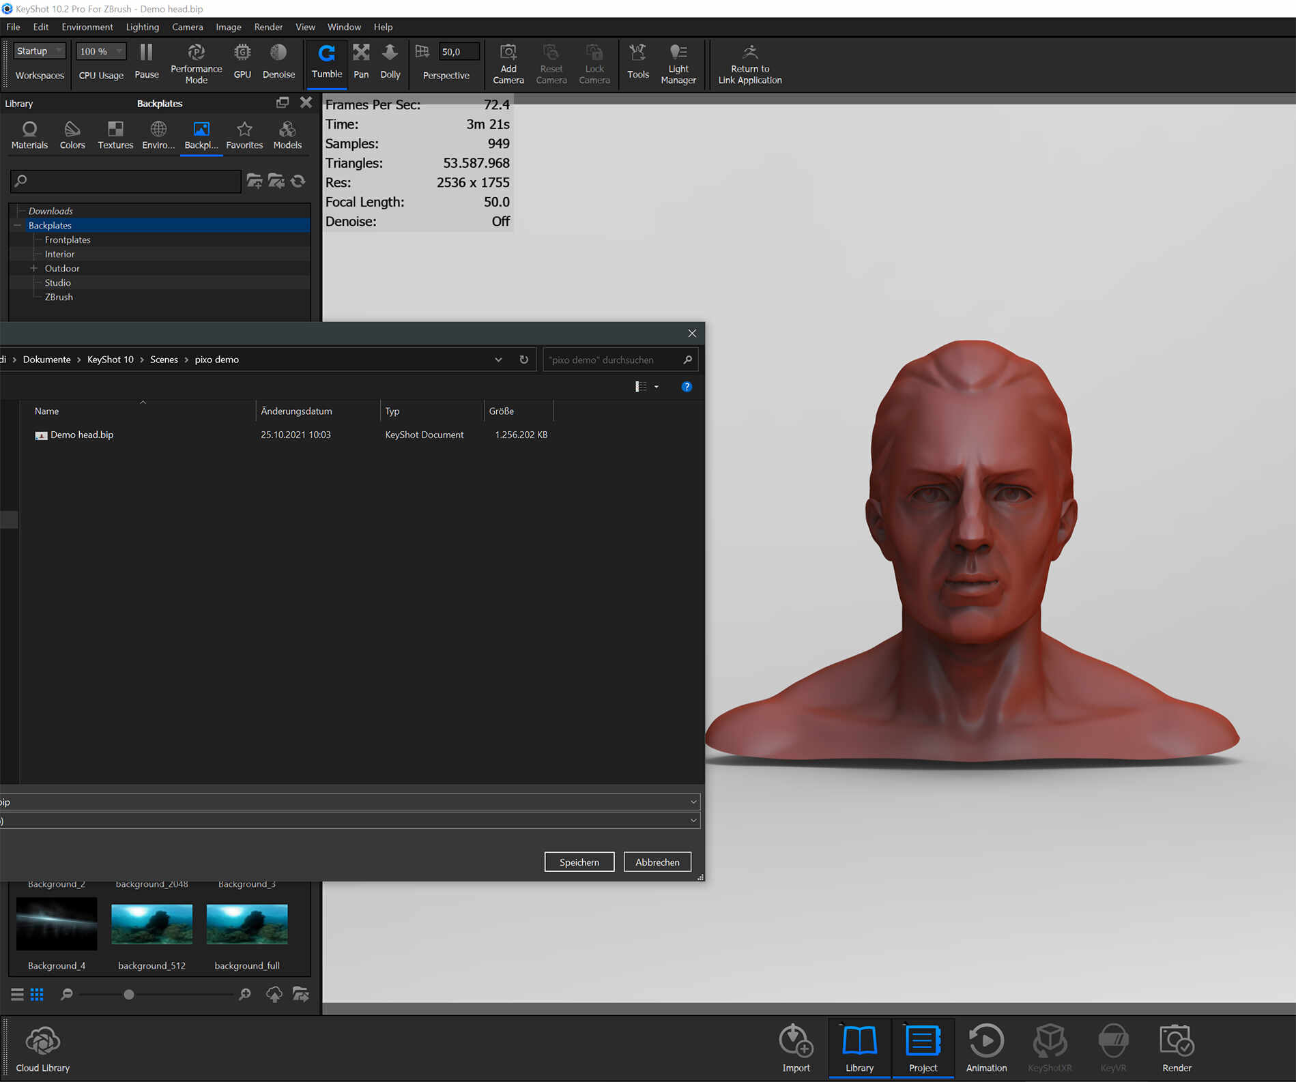This screenshot has height=1082, width=1296.
Task: Open the CPU Usage percentage dropdown
Action: (101, 51)
